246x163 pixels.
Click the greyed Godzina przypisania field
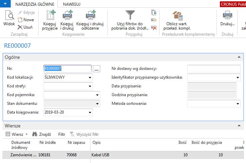pos(212,95)
